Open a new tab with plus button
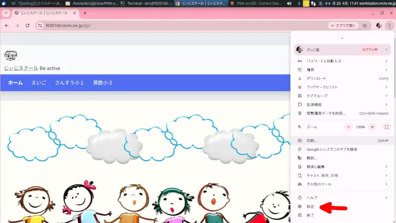396x223 pixels. (x=85, y=13)
